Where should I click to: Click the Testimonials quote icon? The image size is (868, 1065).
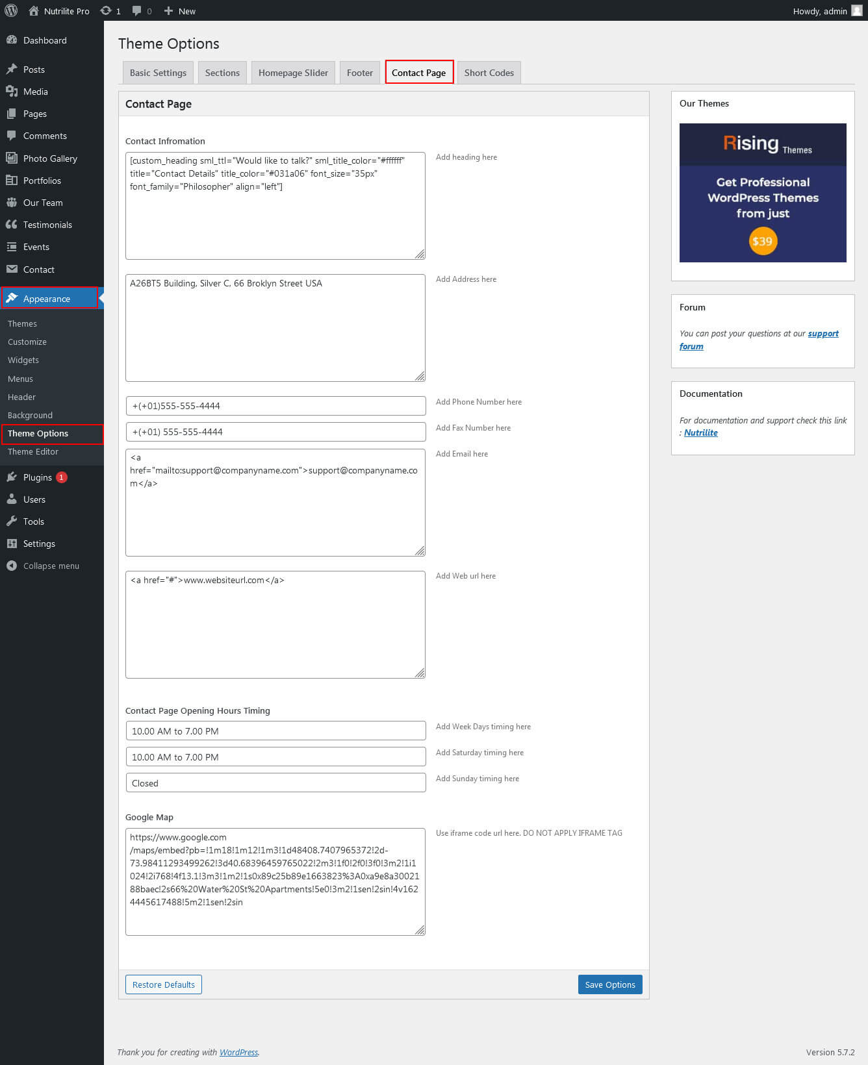click(12, 225)
